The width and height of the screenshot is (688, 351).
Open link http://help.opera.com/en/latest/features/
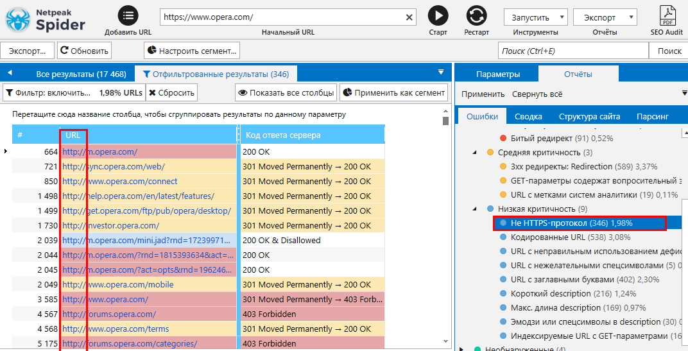click(x=138, y=196)
